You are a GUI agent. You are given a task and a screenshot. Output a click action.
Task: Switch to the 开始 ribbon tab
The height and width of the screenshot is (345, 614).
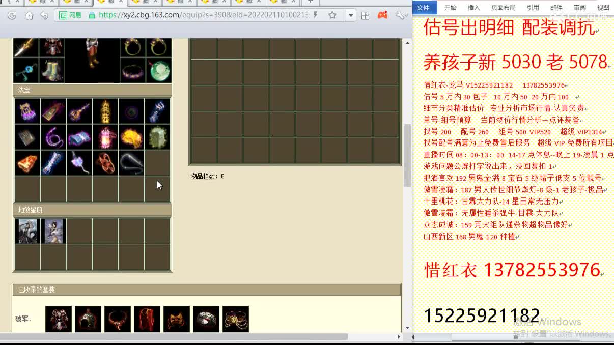[450, 7]
